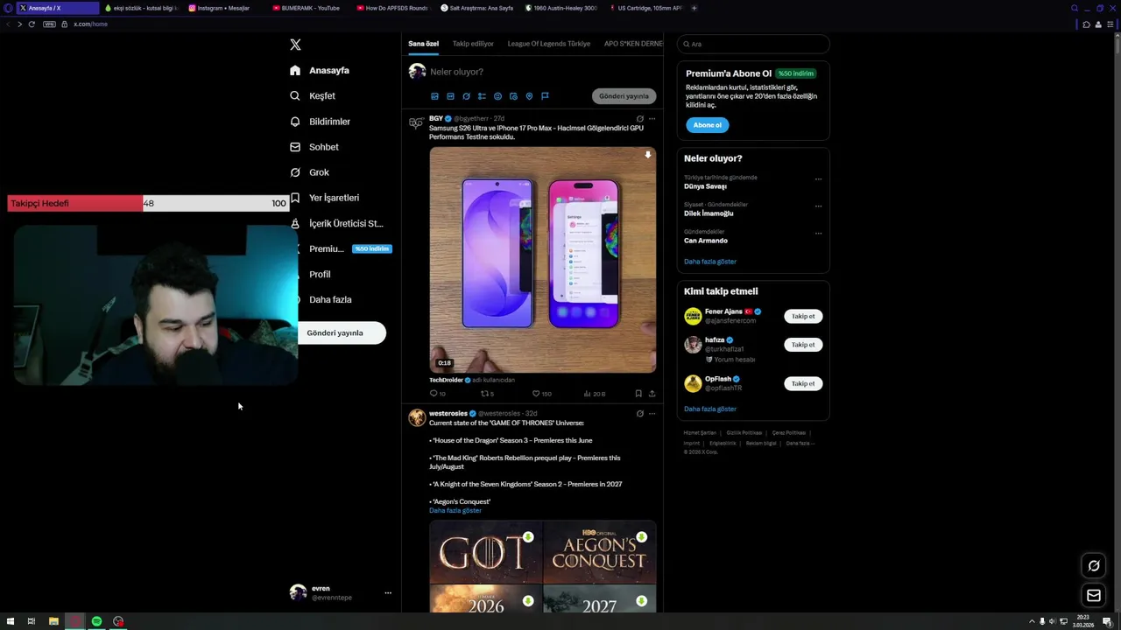Switch to the Instagram Mesajlar browser tab

[223, 8]
